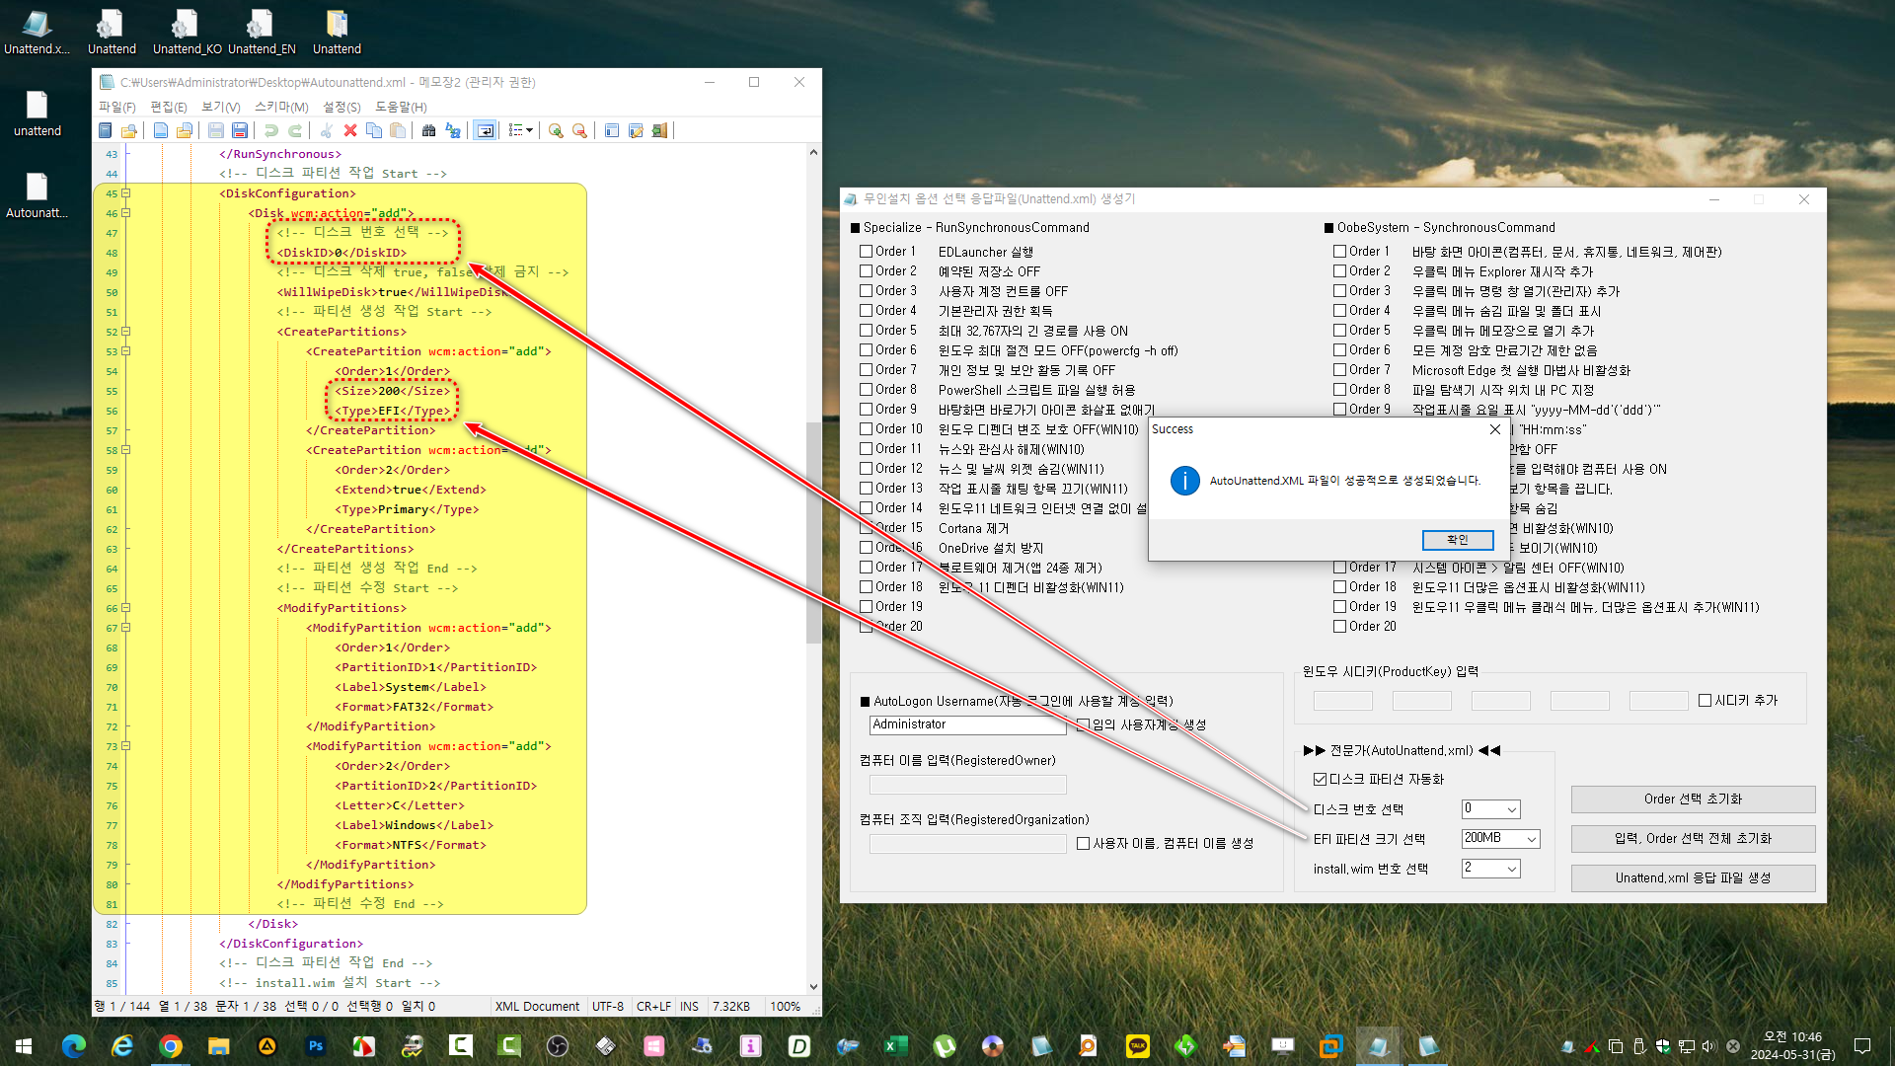
Task: Open the 스키마(M) menu
Action: pyautogui.click(x=281, y=107)
